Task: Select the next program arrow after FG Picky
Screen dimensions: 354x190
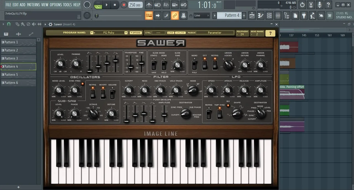Action: 126,33
